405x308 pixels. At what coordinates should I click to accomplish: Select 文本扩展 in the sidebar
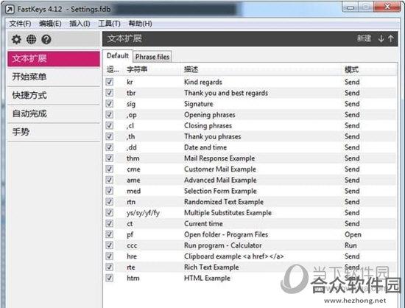54,59
